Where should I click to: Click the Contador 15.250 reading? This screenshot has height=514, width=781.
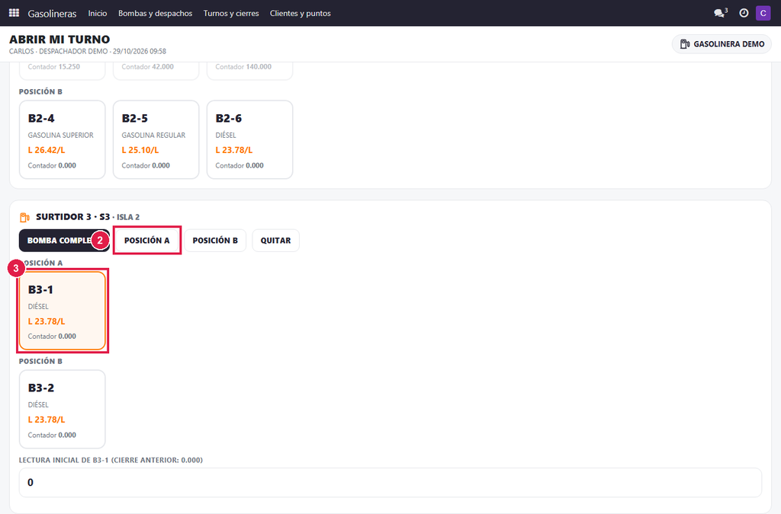pyautogui.click(x=54, y=66)
